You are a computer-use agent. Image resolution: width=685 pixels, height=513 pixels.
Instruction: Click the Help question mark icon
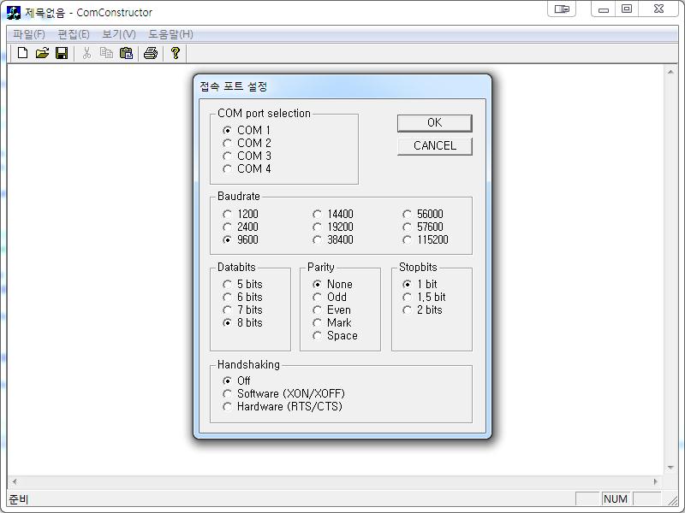(176, 53)
